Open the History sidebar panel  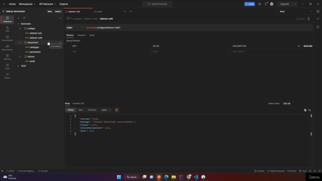[x=7, y=76]
